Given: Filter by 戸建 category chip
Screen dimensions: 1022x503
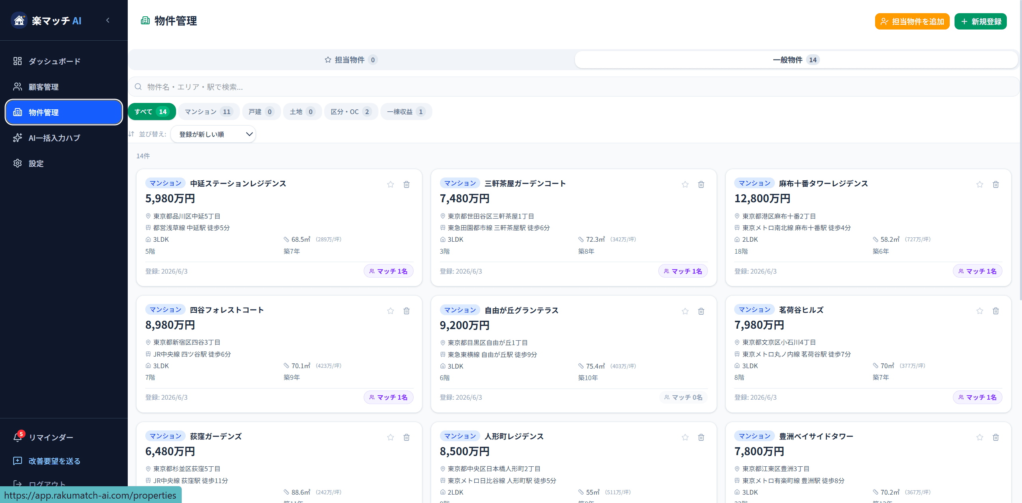Looking at the screenshot, I should [261, 112].
